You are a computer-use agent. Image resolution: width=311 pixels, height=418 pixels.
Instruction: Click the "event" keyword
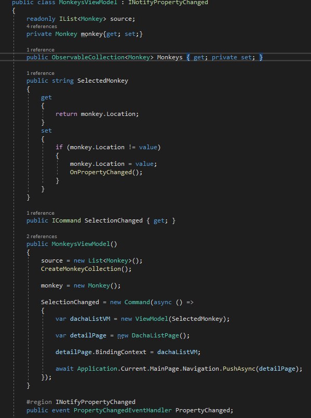coord(61,410)
